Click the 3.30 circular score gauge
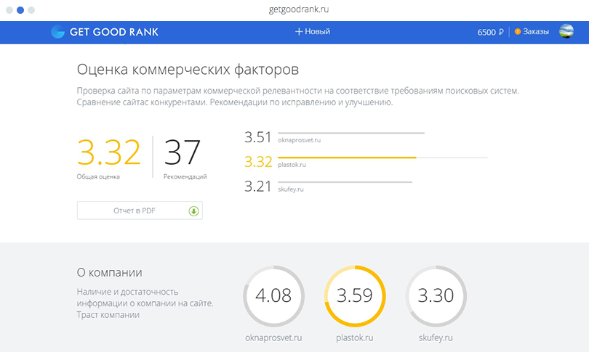Image resolution: width=589 pixels, height=352 pixels. pos(436,296)
